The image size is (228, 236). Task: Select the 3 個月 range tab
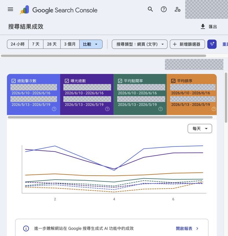(x=70, y=44)
